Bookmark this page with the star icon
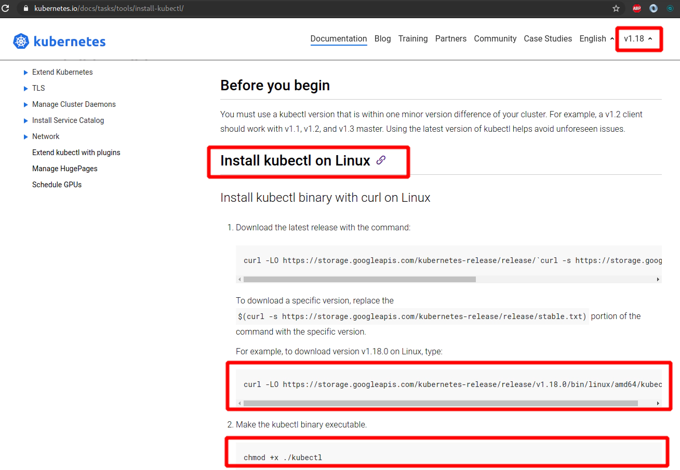680x470 pixels. (x=616, y=8)
